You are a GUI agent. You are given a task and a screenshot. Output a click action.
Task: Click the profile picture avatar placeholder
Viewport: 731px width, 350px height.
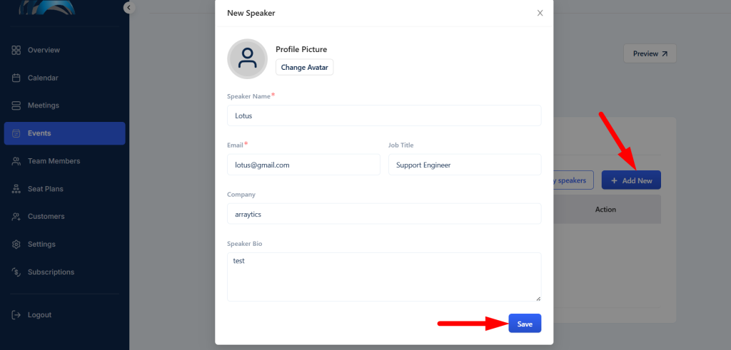pyautogui.click(x=247, y=58)
